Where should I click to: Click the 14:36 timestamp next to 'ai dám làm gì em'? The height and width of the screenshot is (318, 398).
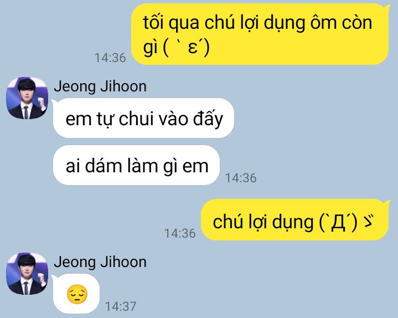pos(241,178)
